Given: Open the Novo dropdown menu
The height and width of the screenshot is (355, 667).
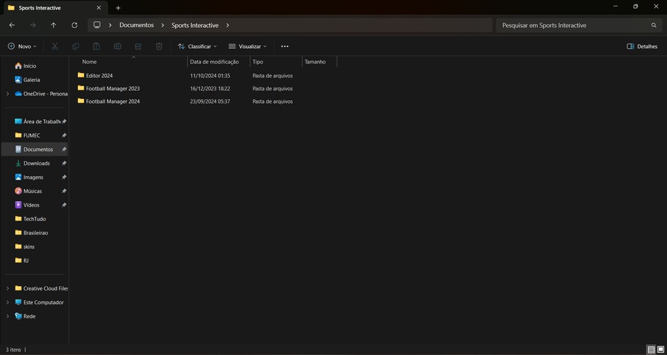Looking at the screenshot, I should [x=22, y=46].
